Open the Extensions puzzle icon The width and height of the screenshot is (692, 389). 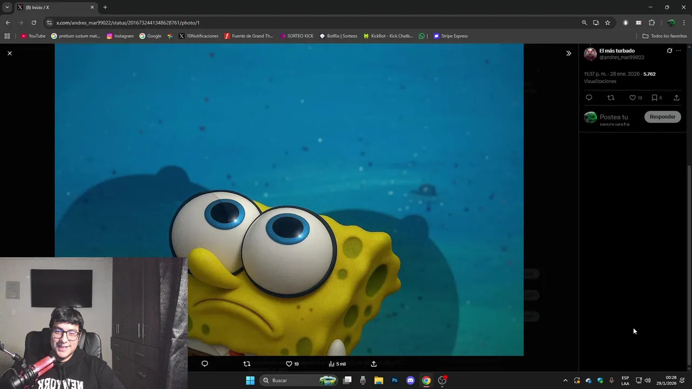651,23
